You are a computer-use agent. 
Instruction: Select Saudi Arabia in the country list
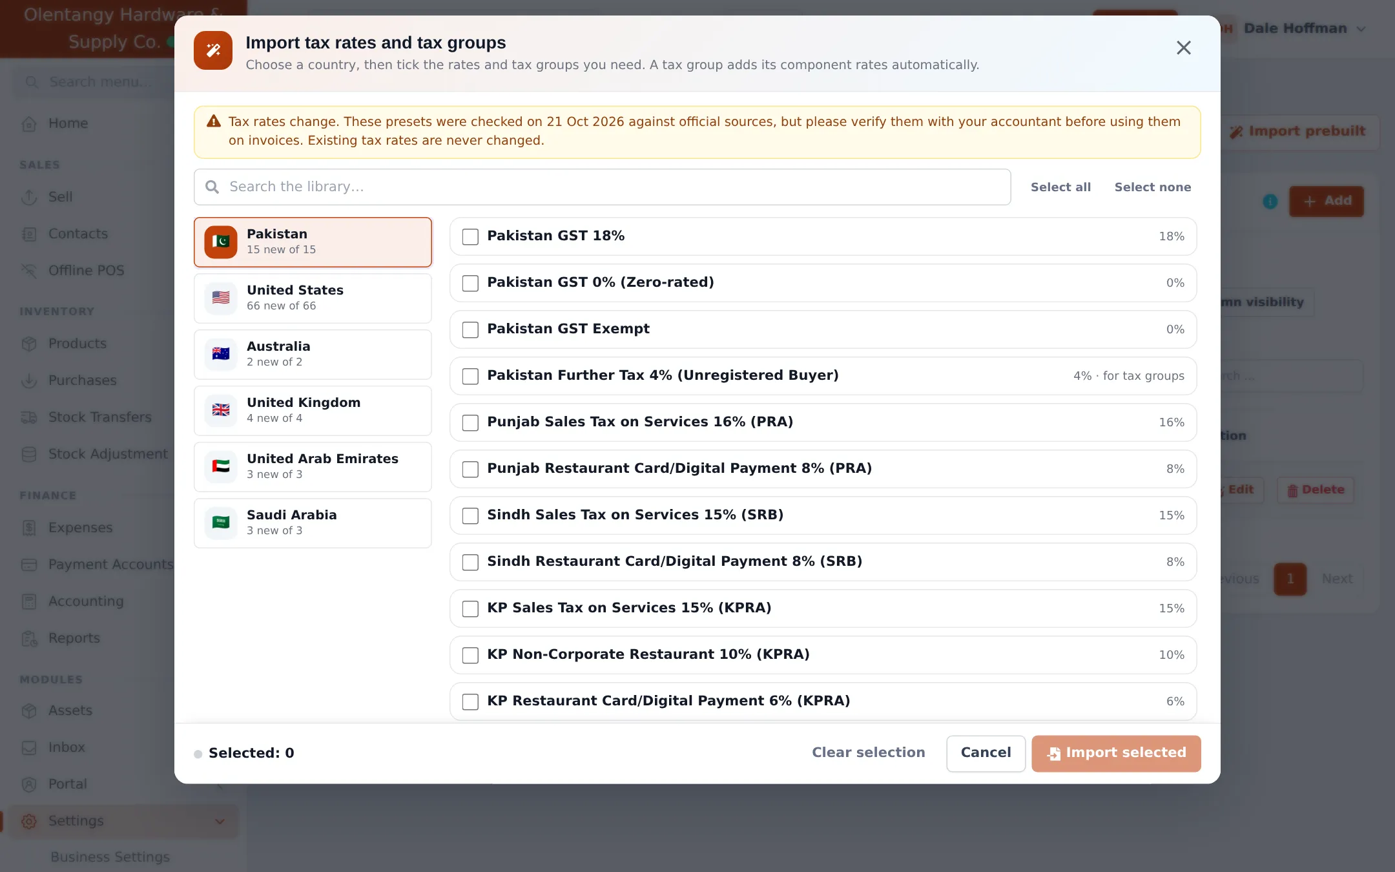click(x=313, y=523)
